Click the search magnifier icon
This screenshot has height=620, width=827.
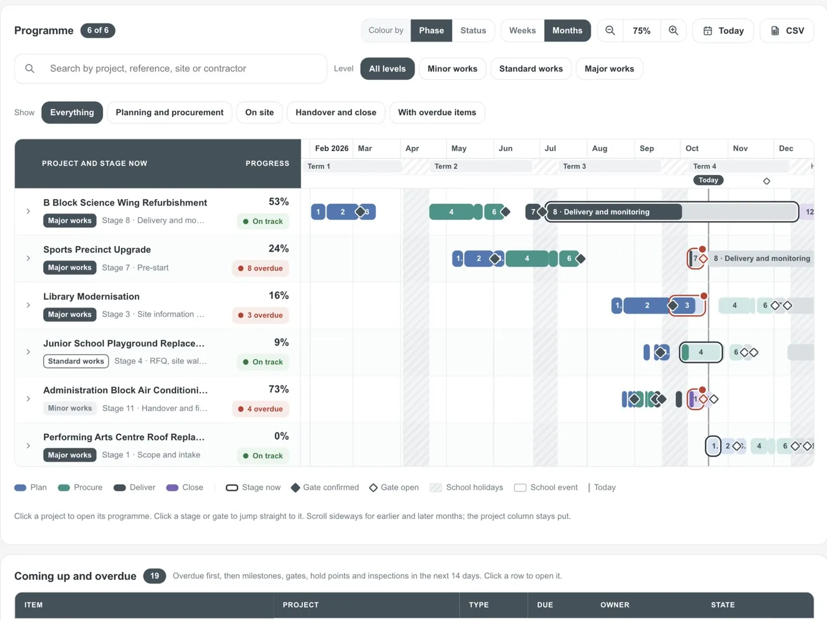pyautogui.click(x=30, y=68)
